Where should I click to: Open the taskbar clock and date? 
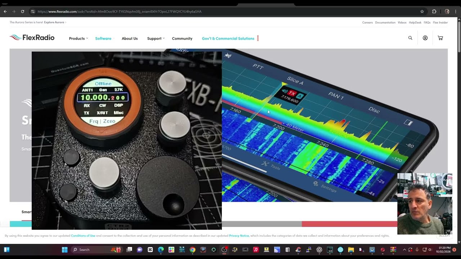click(443, 250)
